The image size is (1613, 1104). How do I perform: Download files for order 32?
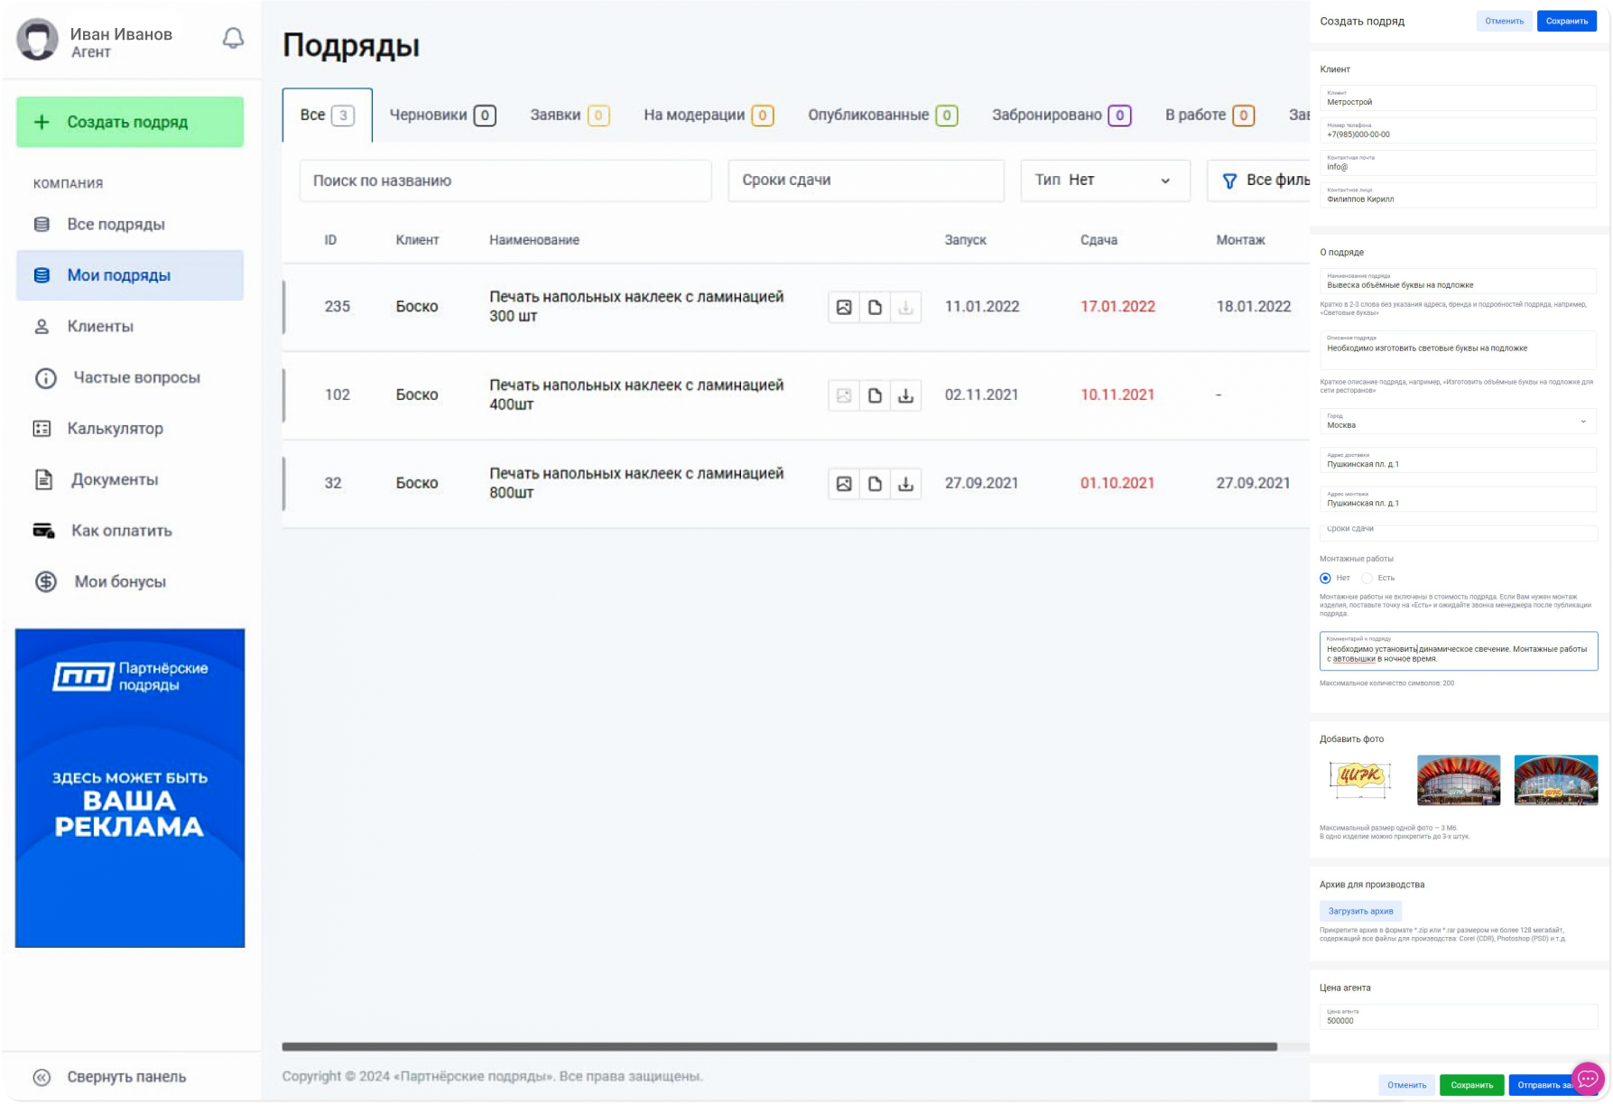(x=905, y=484)
